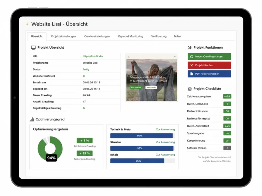The height and width of the screenshot is (196, 262).
Task: Click the monitor icon next to Projekt Übersicht
Action: (x=33, y=48)
